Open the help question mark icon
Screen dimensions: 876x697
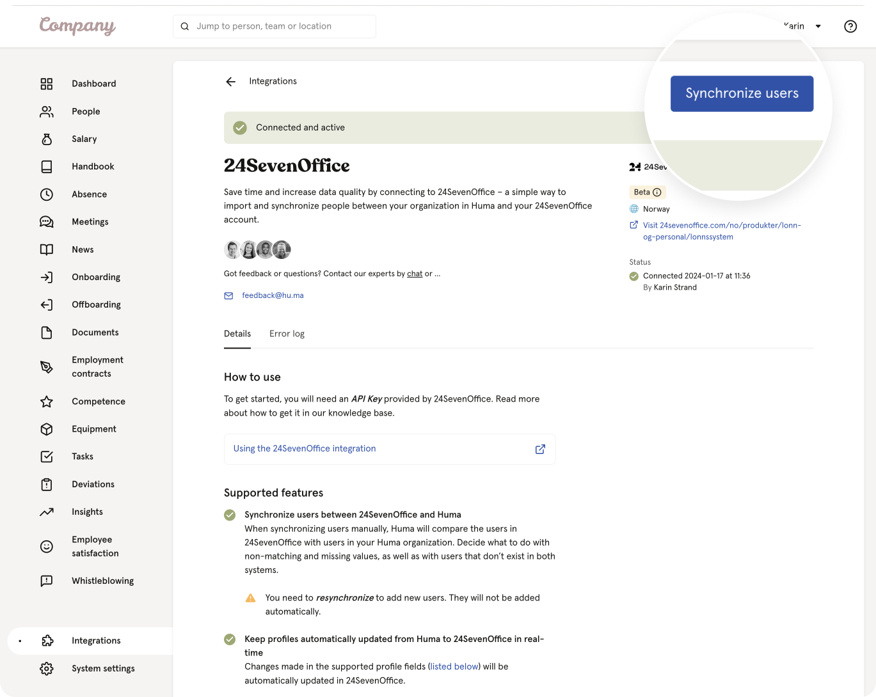coord(850,26)
